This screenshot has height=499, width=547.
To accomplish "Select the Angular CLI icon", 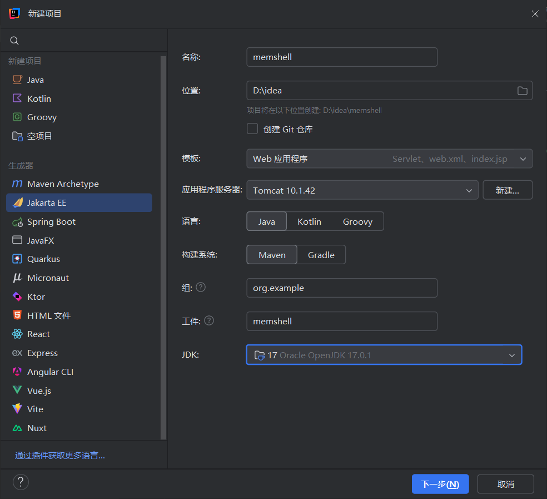I will [17, 372].
